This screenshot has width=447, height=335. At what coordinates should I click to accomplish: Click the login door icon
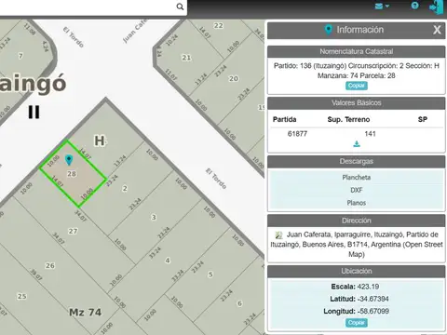(437, 7)
